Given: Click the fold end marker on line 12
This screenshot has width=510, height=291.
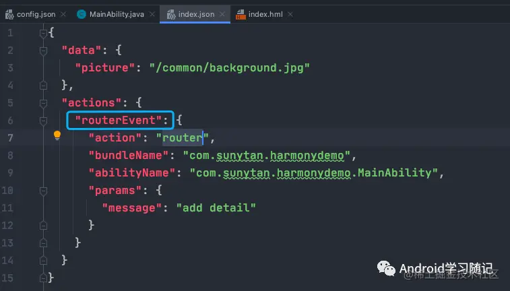Looking at the screenshot, I should pos(43,225).
